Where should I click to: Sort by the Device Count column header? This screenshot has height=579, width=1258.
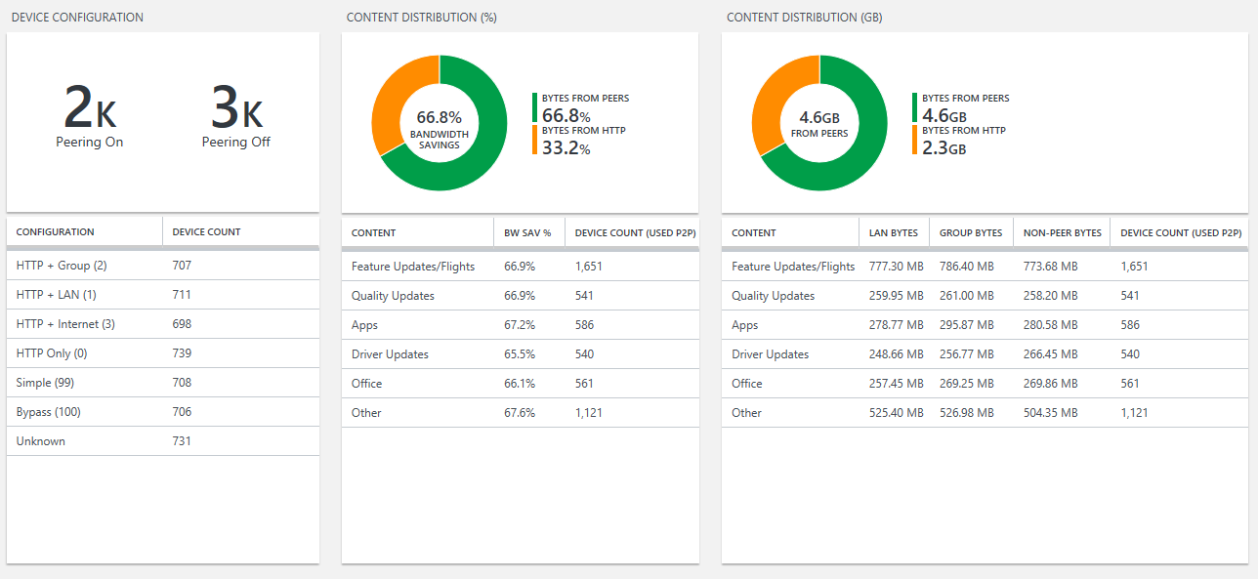[x=206, y=230]
